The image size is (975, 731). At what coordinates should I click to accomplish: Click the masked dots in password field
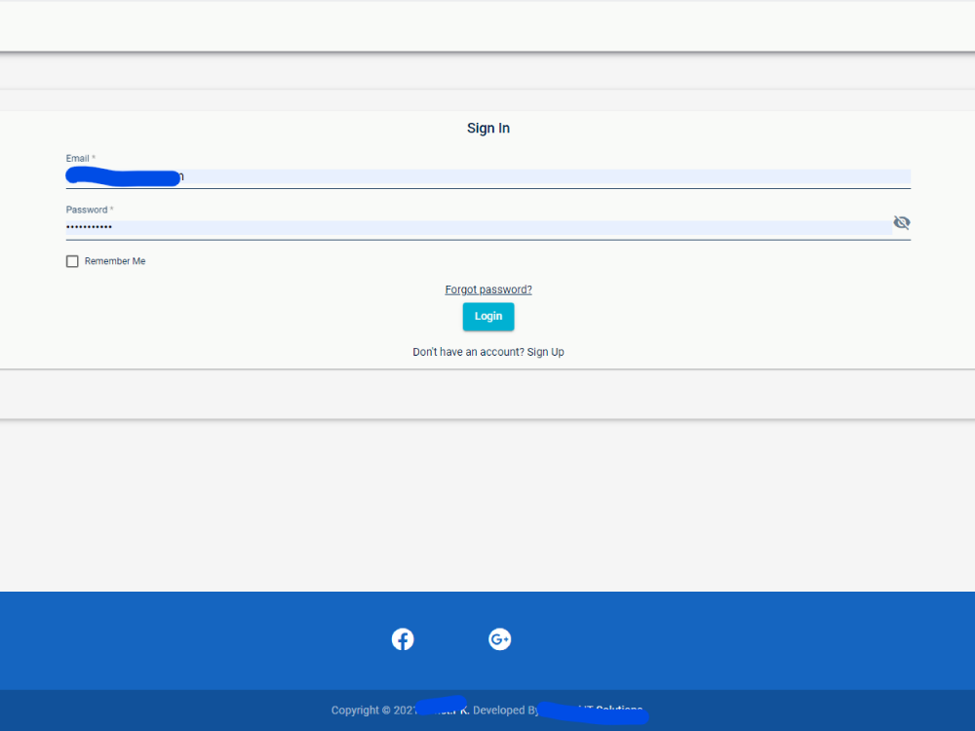tap(89, 227)
